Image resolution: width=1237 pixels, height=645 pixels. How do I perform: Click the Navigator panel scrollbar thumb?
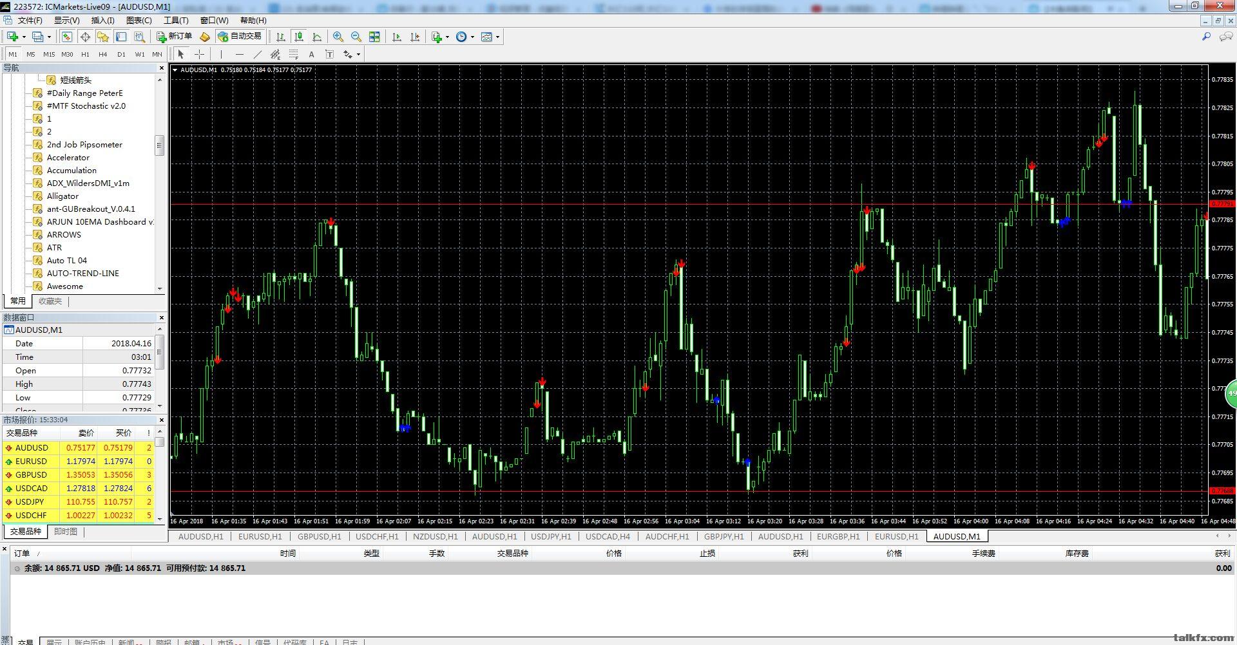[x=160, y=145]
